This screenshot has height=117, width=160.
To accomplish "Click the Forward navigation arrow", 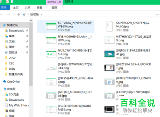I will pyautogui.click(x=8, y=14).
